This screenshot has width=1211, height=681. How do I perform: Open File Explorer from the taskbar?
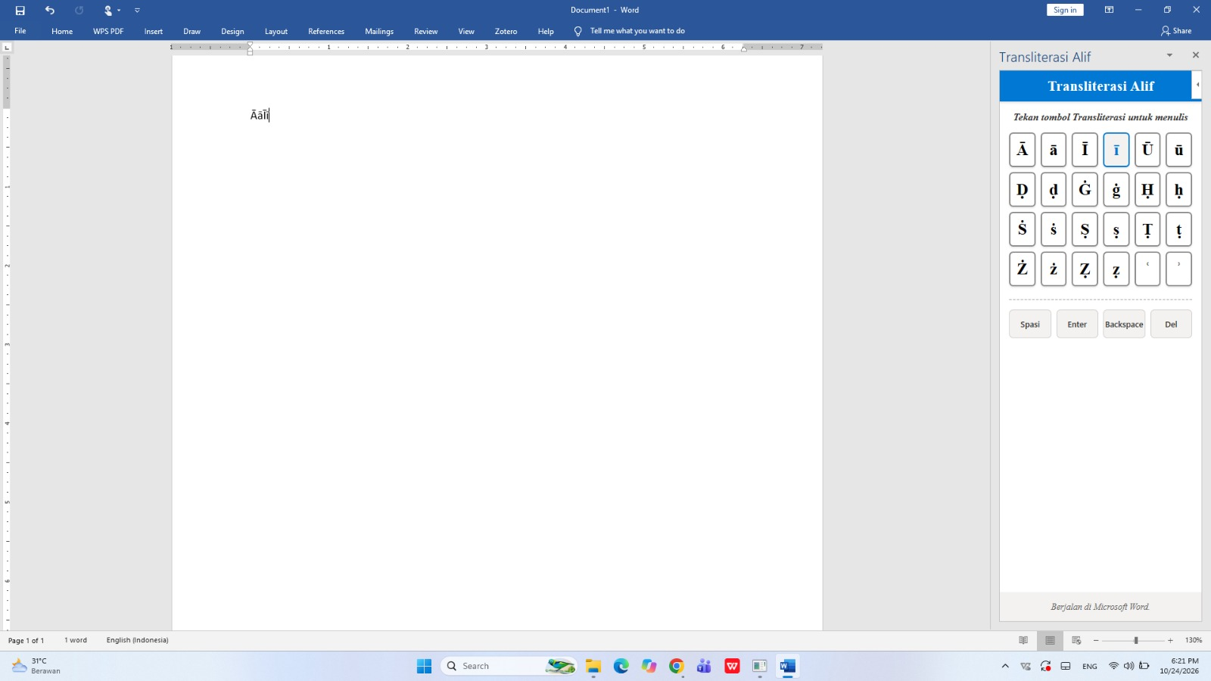(x=593, y=667)
